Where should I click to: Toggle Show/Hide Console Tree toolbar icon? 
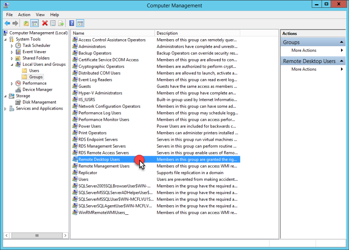pyautogui.click(x=34, y=23)
